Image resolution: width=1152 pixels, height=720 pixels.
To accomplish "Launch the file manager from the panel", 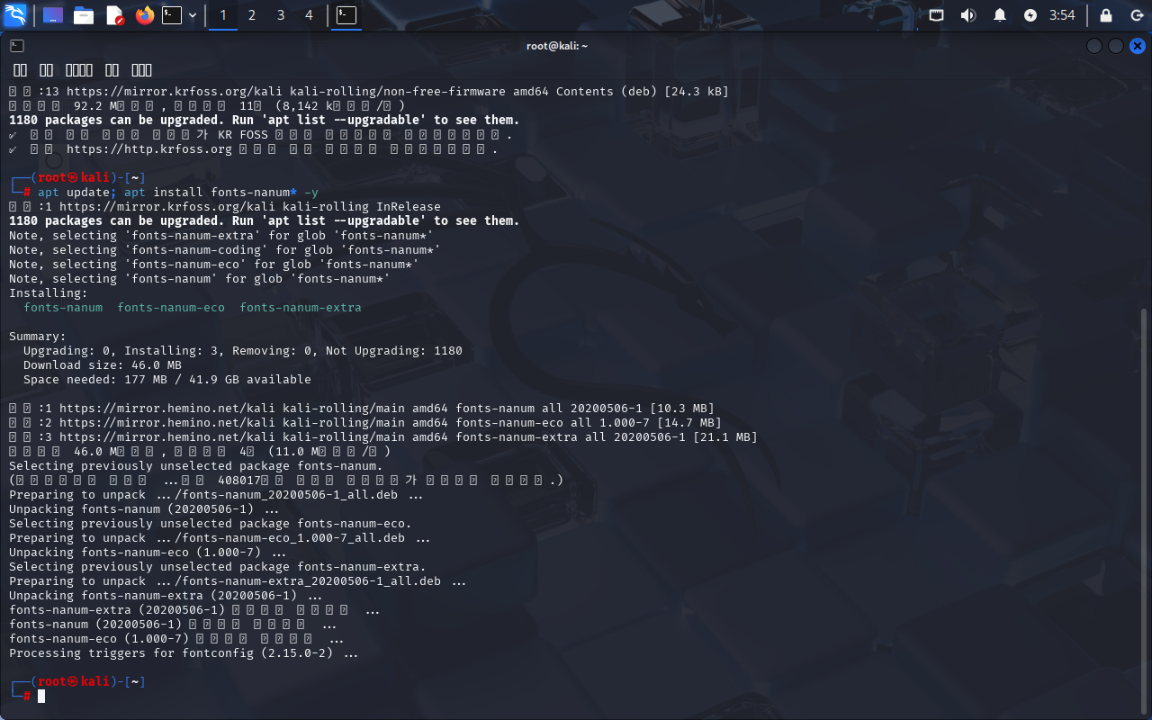I will [x=84, y=15].
